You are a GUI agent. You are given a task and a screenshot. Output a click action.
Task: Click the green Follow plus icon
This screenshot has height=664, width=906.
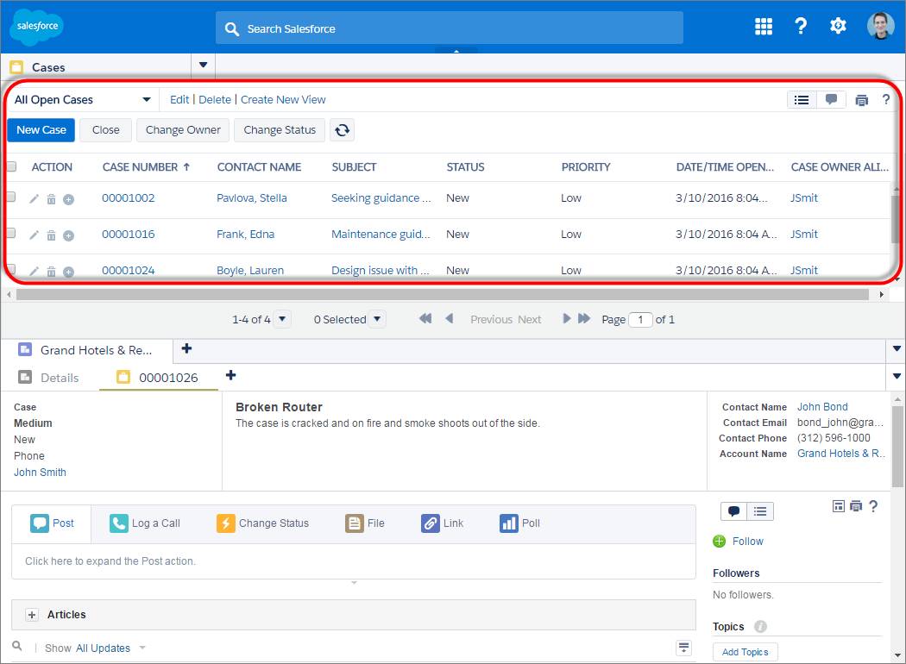719,541
